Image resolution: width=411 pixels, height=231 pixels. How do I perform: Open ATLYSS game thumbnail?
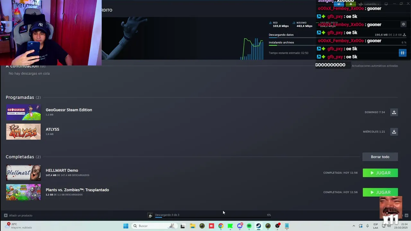point(23,132)
